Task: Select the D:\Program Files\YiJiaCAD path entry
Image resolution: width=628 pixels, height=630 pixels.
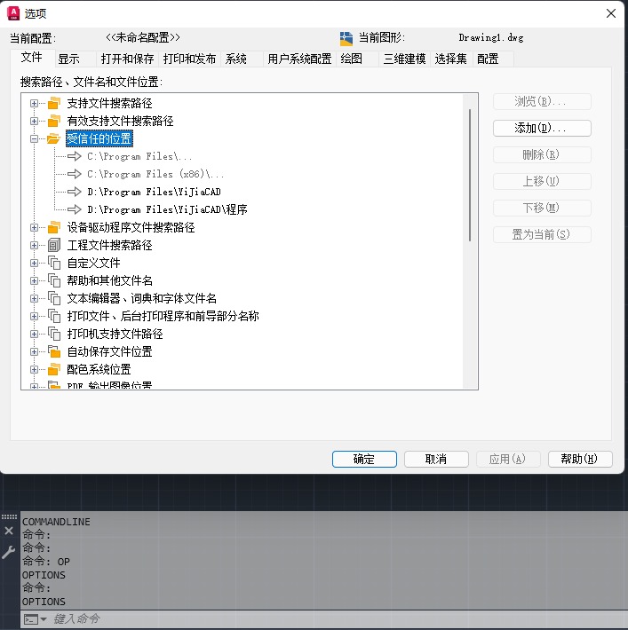Action: (141, 192)
